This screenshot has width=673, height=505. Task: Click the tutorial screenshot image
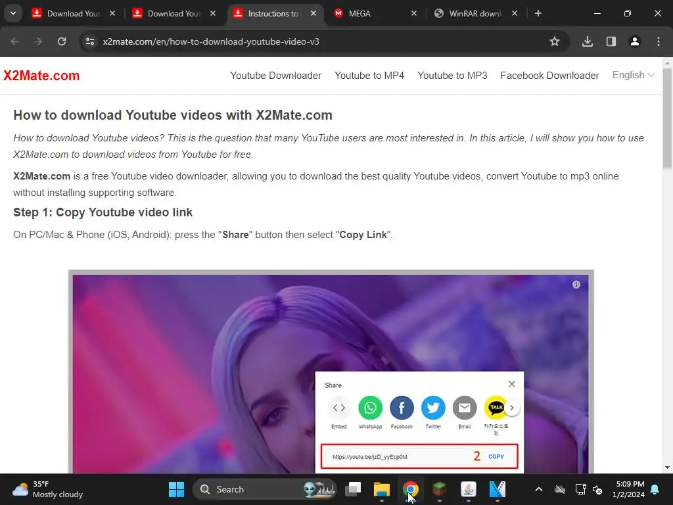point(331,372)
